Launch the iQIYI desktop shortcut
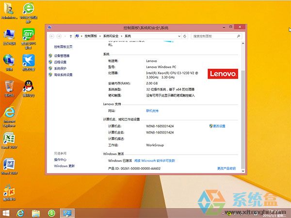291x218 pixels. [29, 39]
